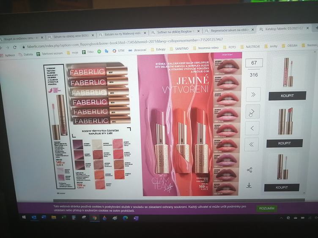Open the green round bookmark icon
Image resolution: width=318 pixels, height=238 pixels.
pyautogui.click(x=99, y=51)
